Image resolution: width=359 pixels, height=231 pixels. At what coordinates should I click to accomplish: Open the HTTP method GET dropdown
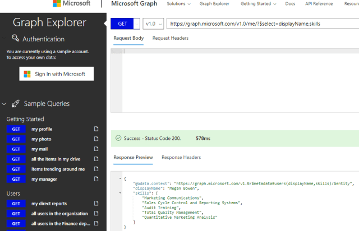click(137, 23)
